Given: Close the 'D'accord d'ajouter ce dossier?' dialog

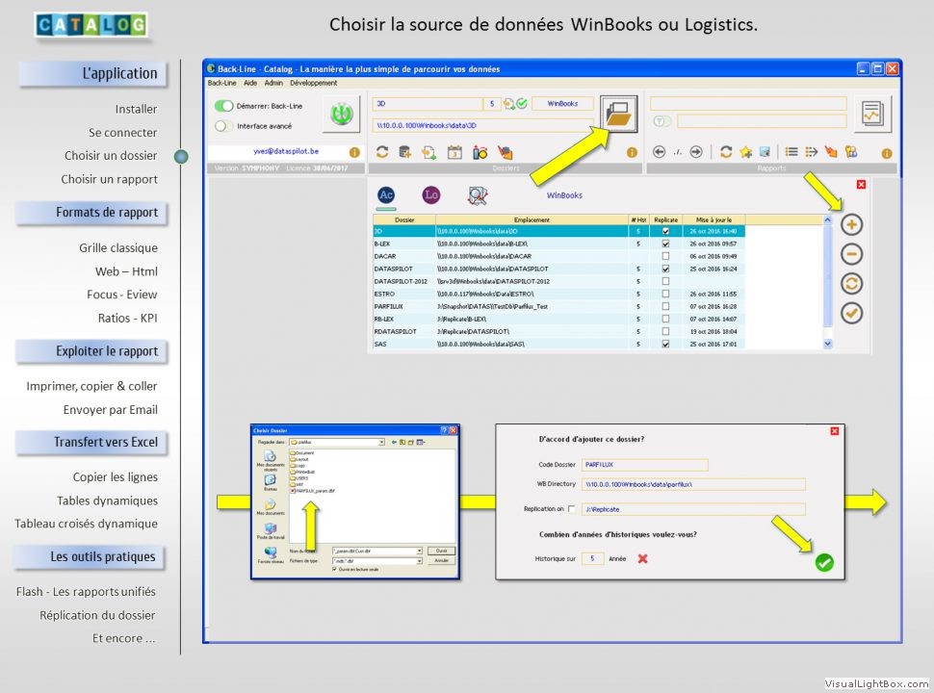Looking at the screenshot, I should click(x=835, y=431).
